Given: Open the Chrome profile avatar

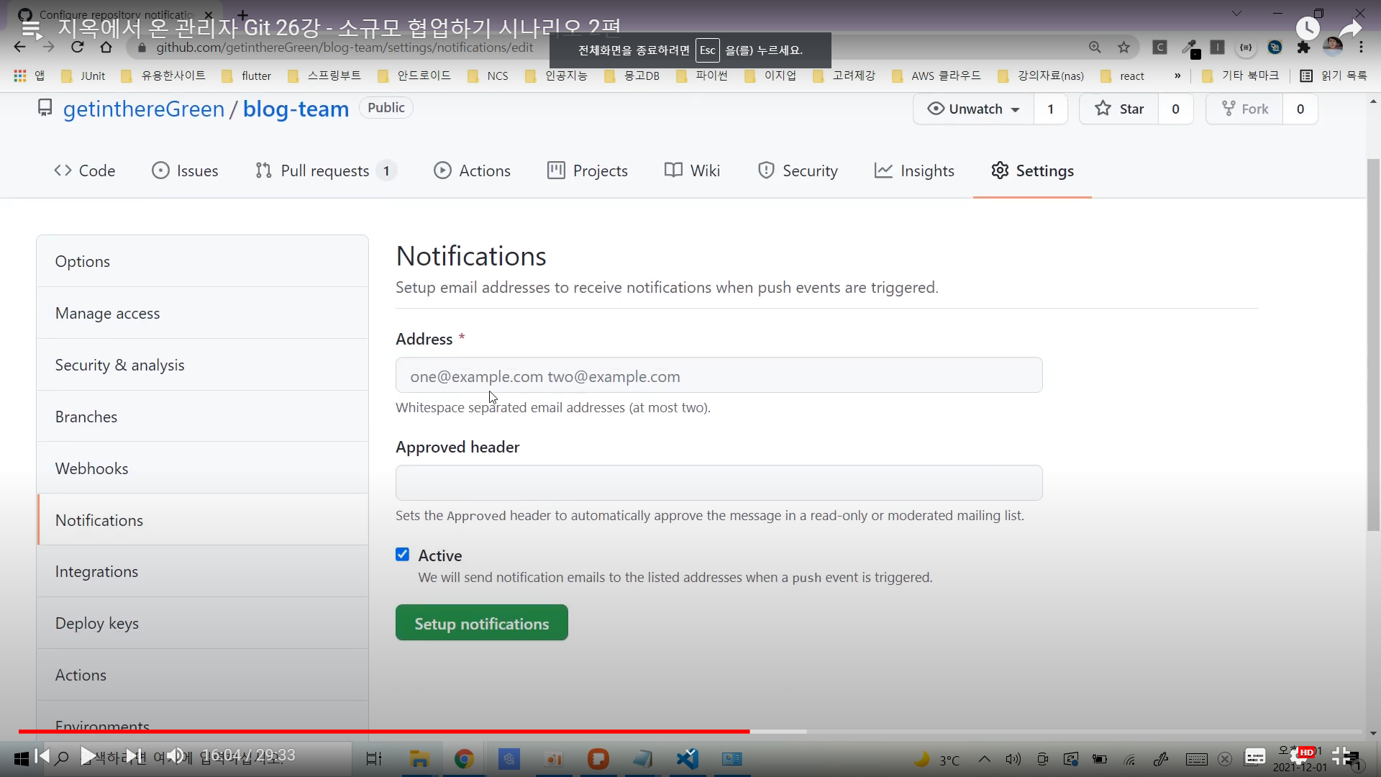Looking at the screenshot, I should pyautogui.click(x=1333, y=47).
